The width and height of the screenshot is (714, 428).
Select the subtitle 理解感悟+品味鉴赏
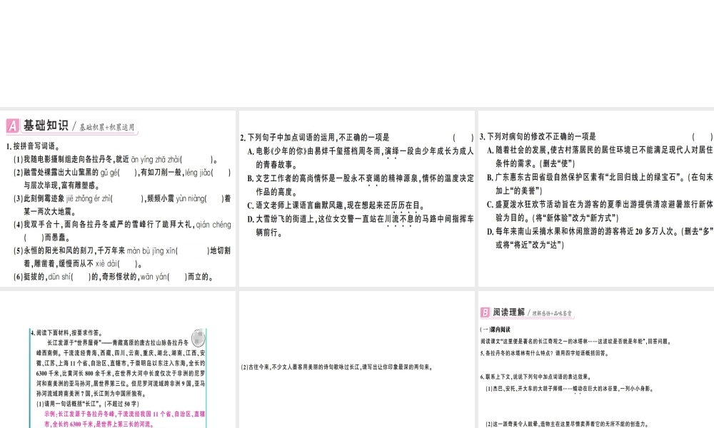point(552,313)
